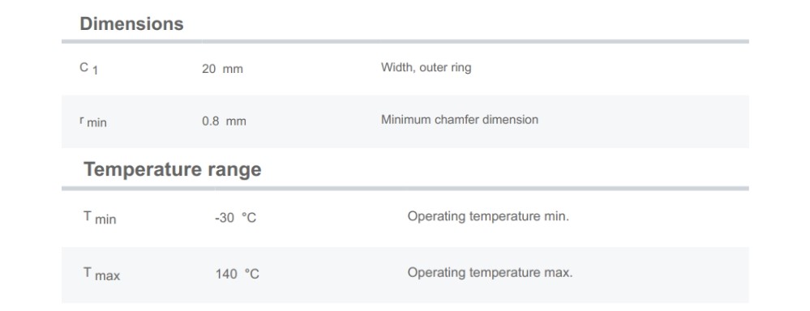
Task: Click the Temperature range section heading
Action: [x=173, y=169]
